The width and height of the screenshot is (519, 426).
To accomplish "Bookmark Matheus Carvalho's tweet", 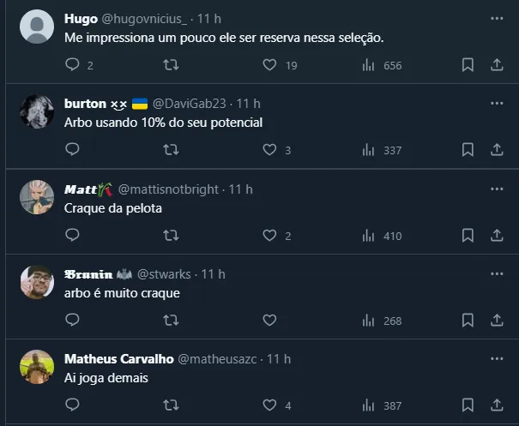I will coord(468,405).
